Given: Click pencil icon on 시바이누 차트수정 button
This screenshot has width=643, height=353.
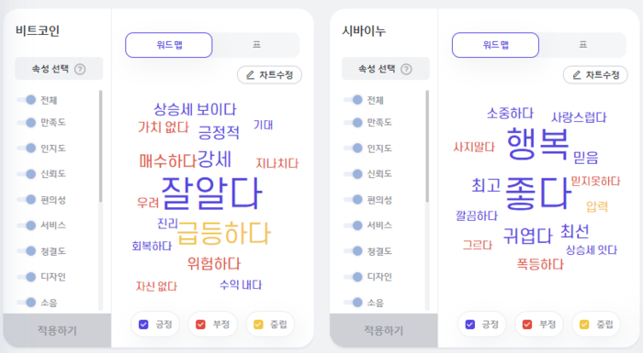Looking at the screenshot, I should pos(577,75).
